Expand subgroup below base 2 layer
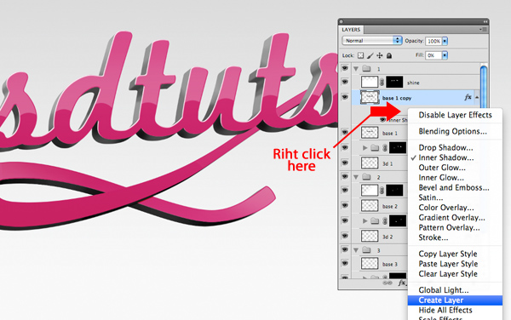The height and width of the screenshot is (320, 511). [x=365, y=221]
